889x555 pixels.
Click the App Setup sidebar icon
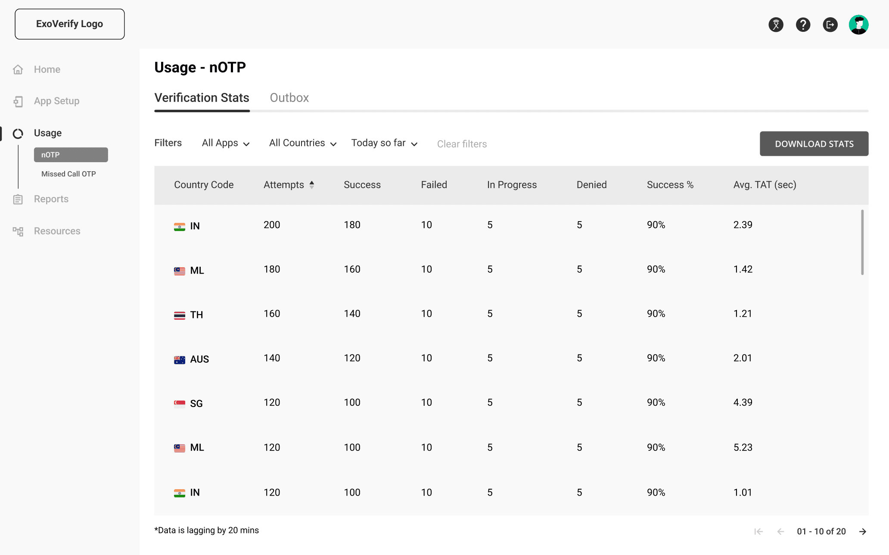coord(18,101)
